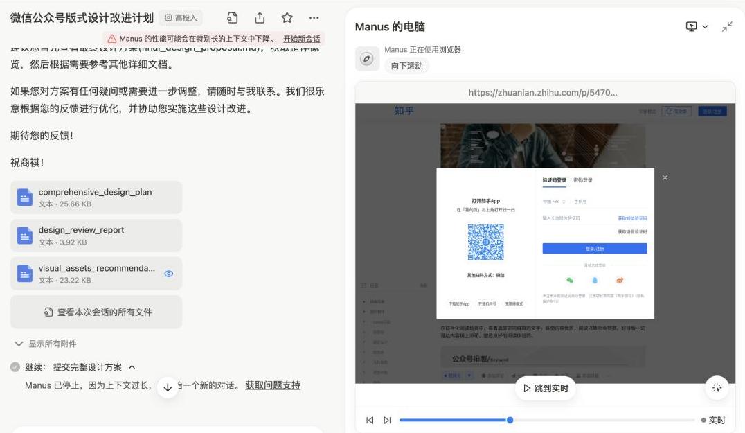Open the 中国 +86 country code dropdown

coord(554,202)
